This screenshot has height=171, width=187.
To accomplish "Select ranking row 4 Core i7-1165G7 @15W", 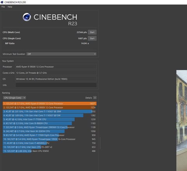I will point(49,115).
